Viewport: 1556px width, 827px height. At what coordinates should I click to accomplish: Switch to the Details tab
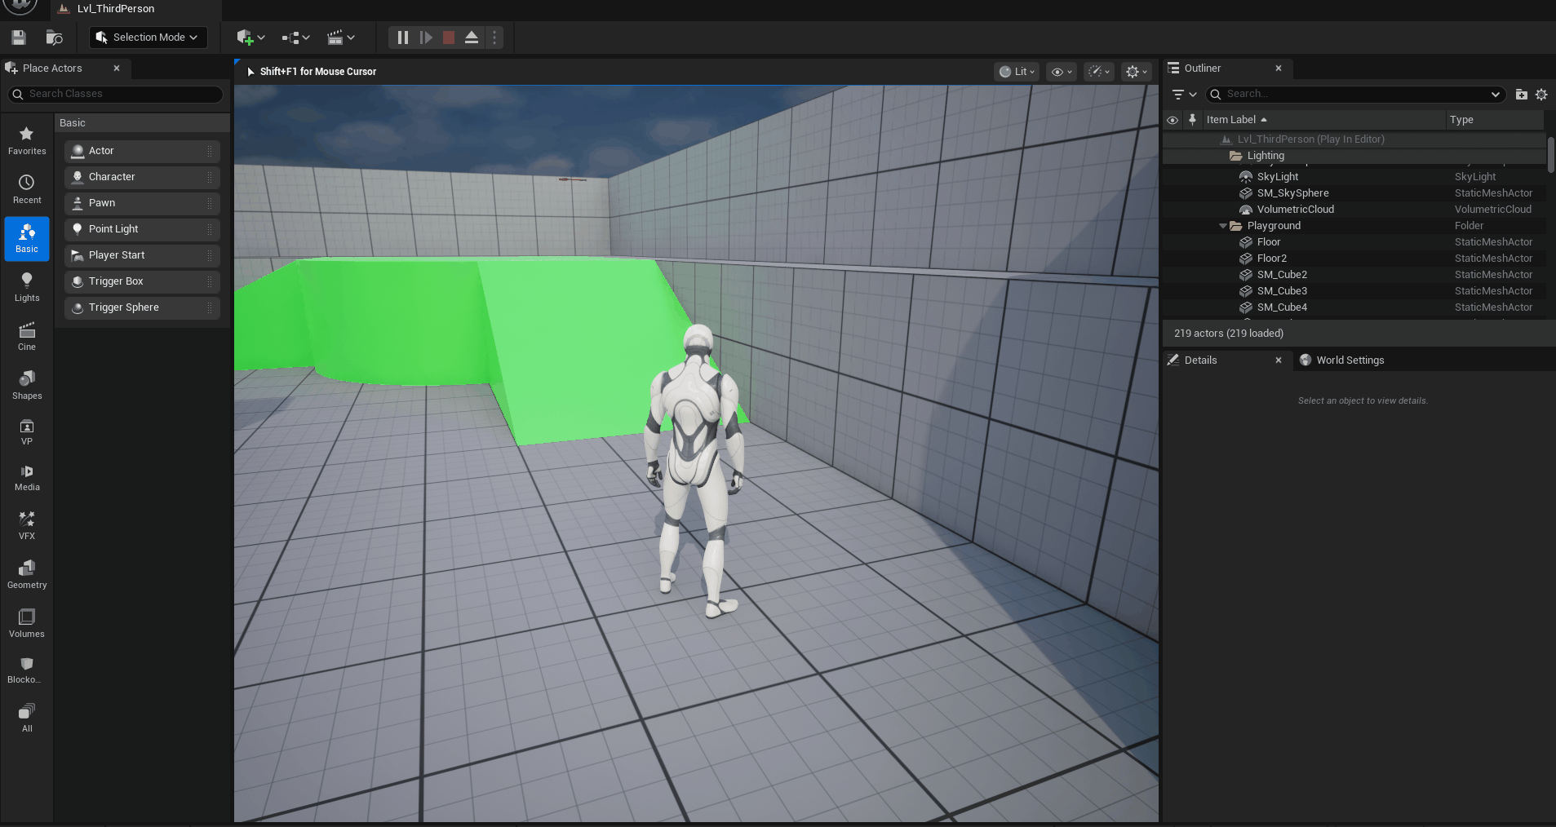(x=1200, y=360)
